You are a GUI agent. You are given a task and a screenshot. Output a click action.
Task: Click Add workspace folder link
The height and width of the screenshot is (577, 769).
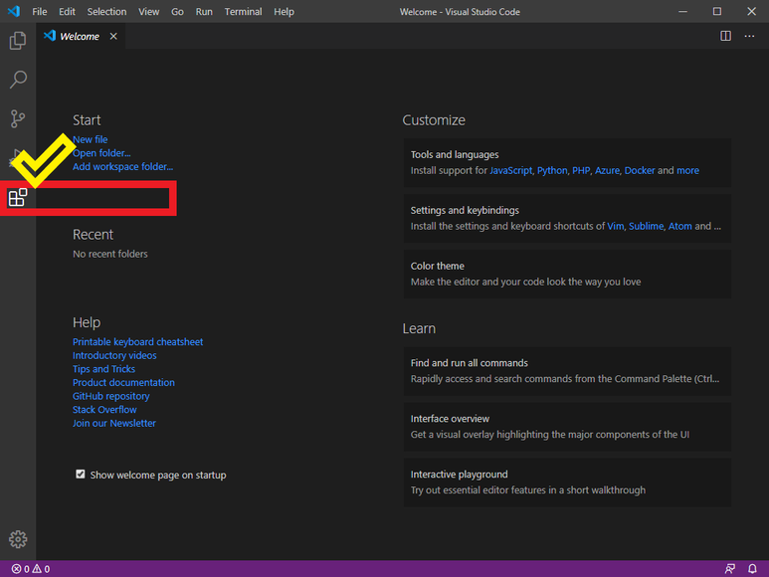click(122, 167)
